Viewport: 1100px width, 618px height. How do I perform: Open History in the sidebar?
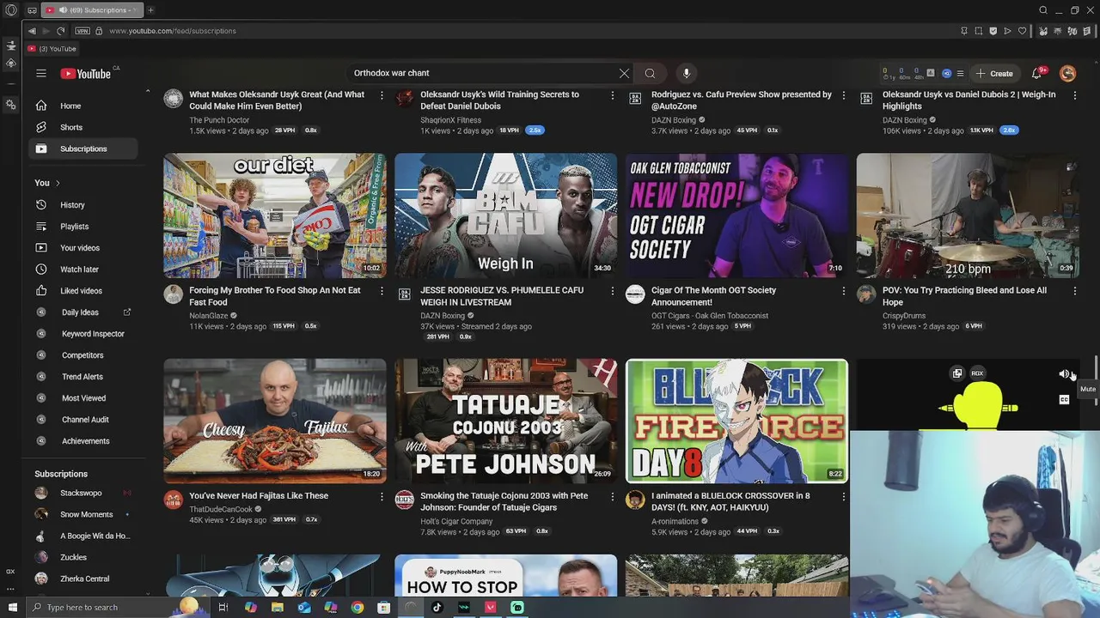[83, 205]
